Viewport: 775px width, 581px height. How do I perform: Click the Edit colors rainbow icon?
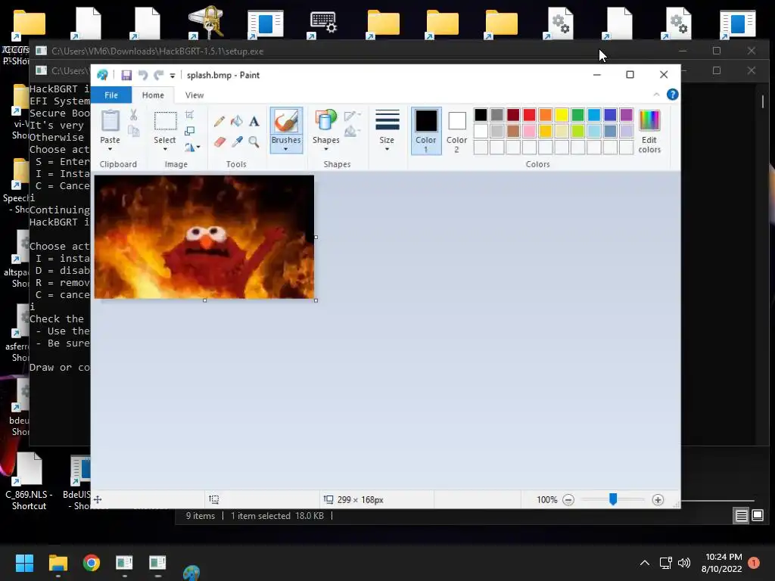[649, 132]
